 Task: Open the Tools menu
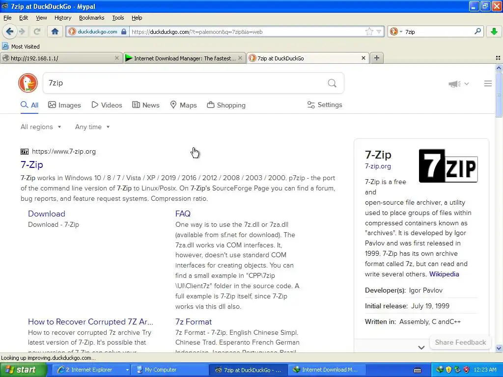pyautogui.click(x=118, y=18)
